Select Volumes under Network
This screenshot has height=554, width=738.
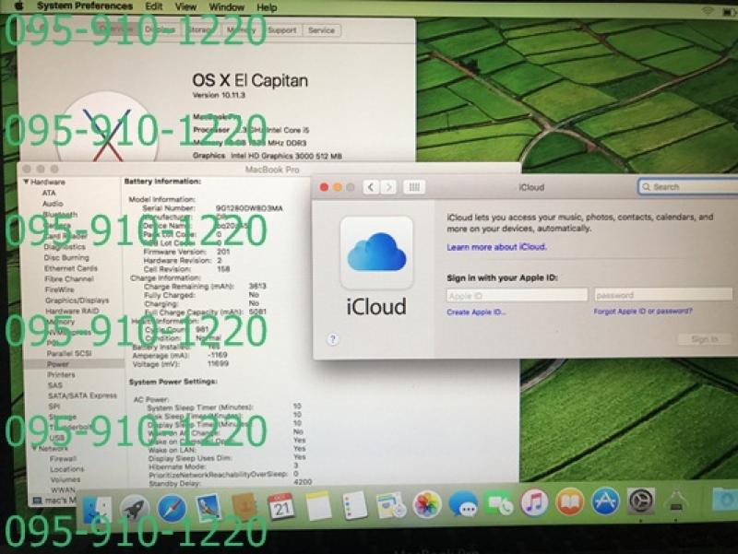[65, 479]
